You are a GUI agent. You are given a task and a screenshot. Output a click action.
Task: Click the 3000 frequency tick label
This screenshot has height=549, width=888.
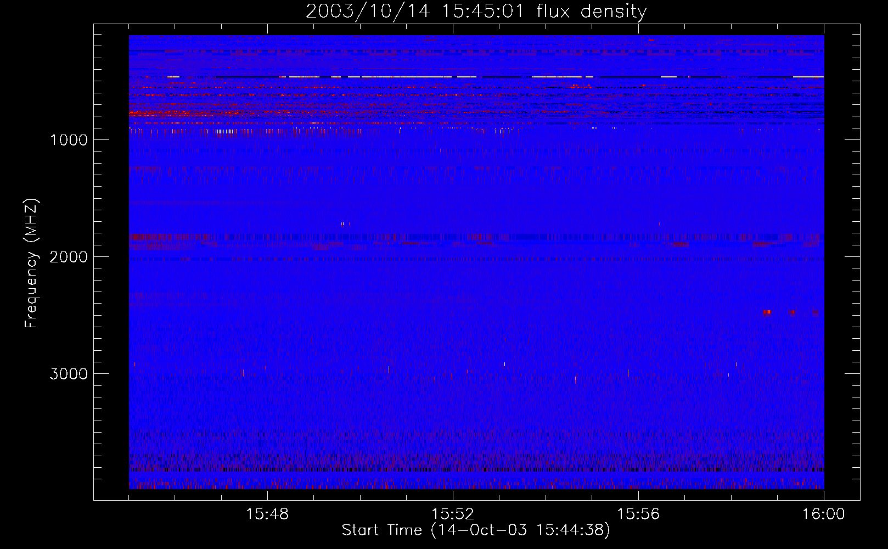tap(69, 374)
